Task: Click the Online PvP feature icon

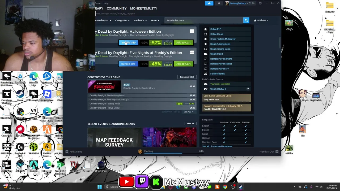Action: 205,29
